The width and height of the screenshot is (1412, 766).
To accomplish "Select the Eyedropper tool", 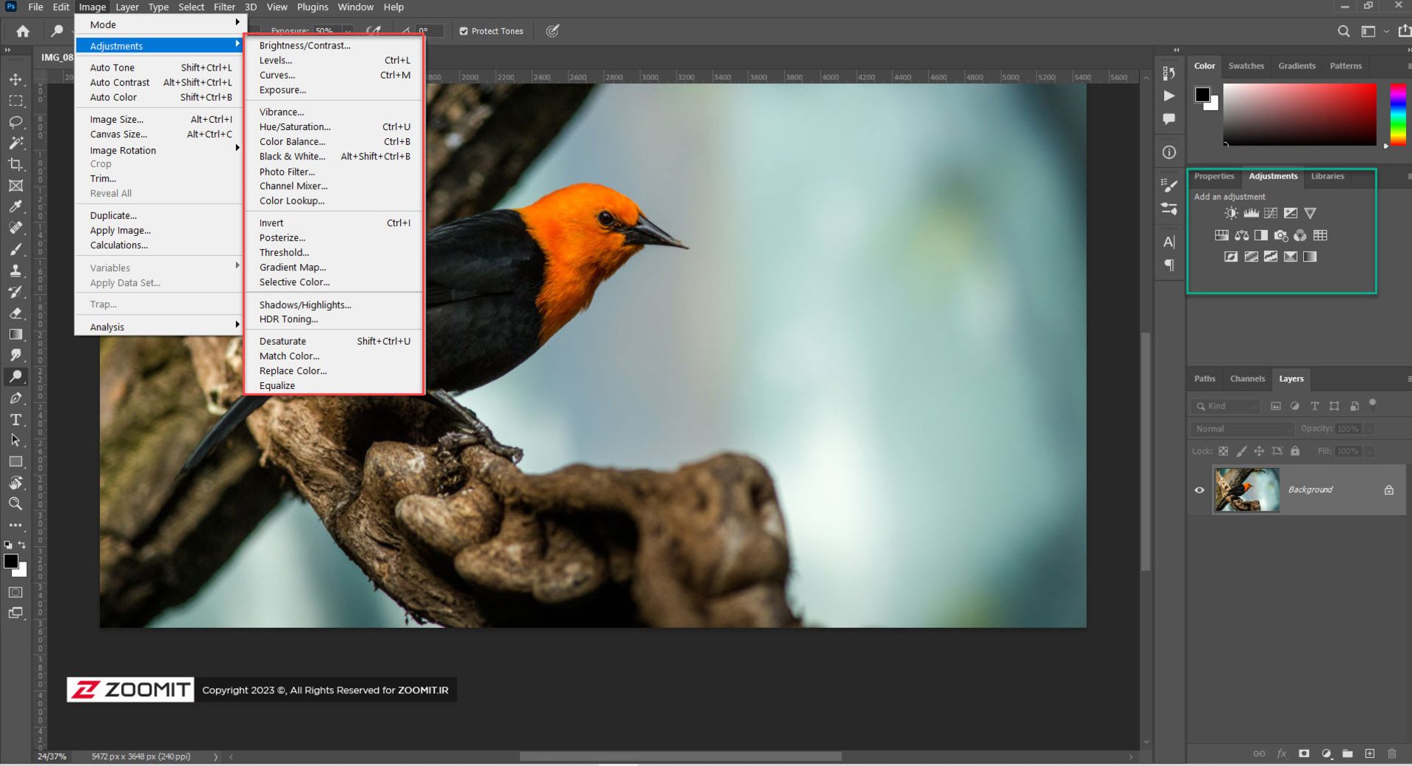I will coord(15,207).
